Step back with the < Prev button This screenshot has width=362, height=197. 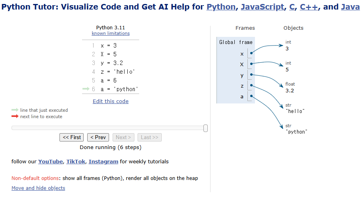point(98,137)
